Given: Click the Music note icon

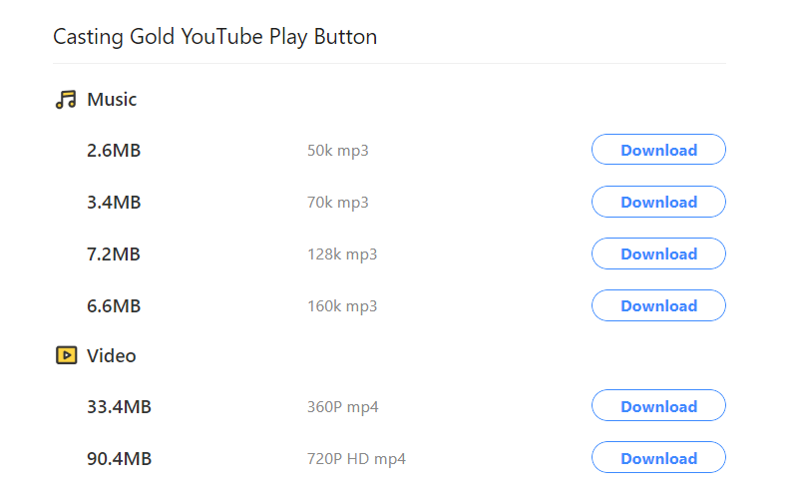Looking at the screenshot, I should pos(66,100).
